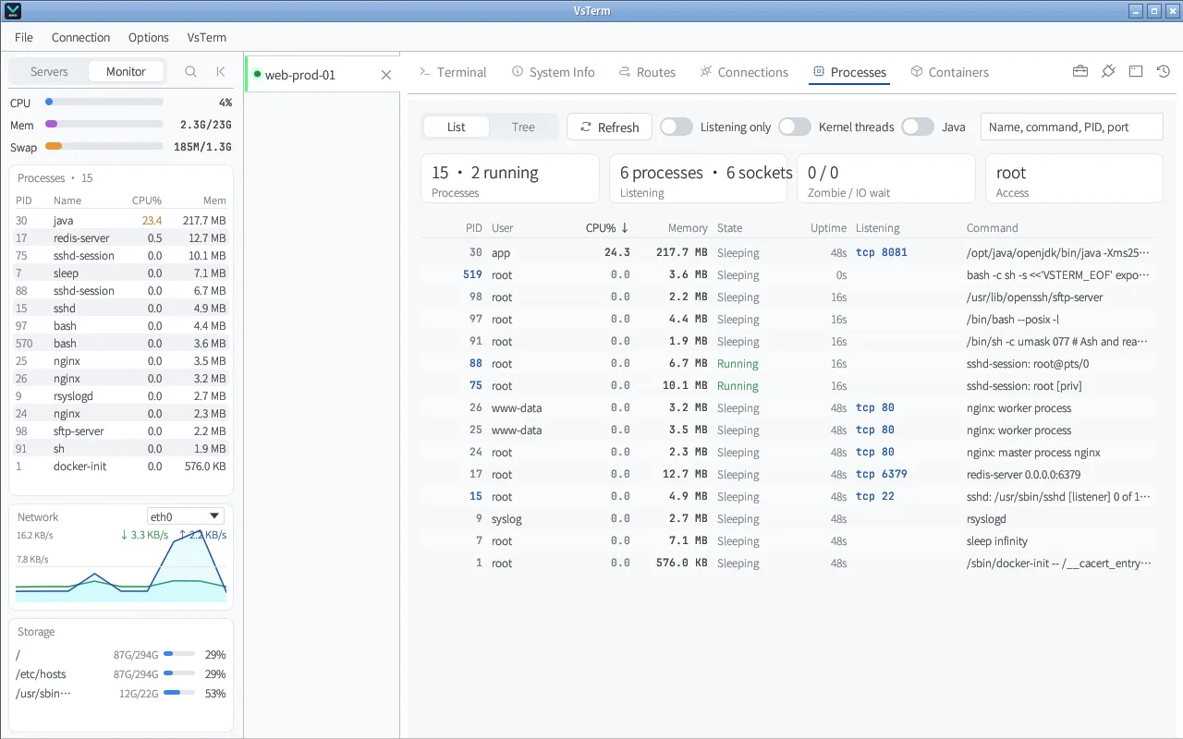Select the nginx: master process nginx row

tap(788, 453)
